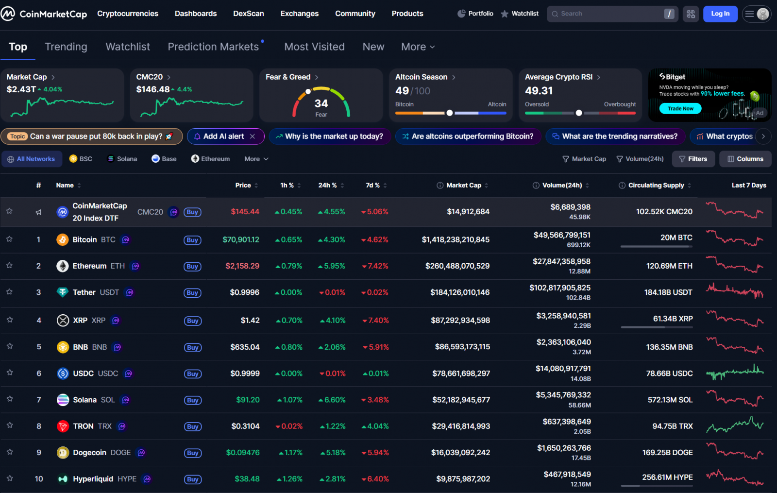Click the Altcoin Season slider indicator
The width and height of the screenshot is (777, 493).
pos(450,113)
